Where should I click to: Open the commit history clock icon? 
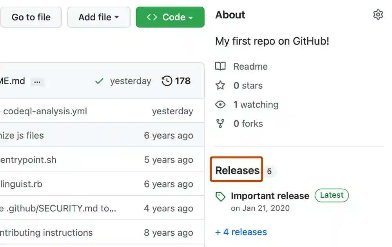tap(167, 81)
